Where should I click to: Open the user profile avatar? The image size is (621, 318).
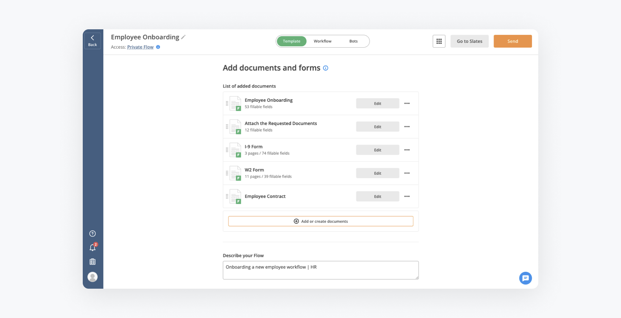click(93, 277)
